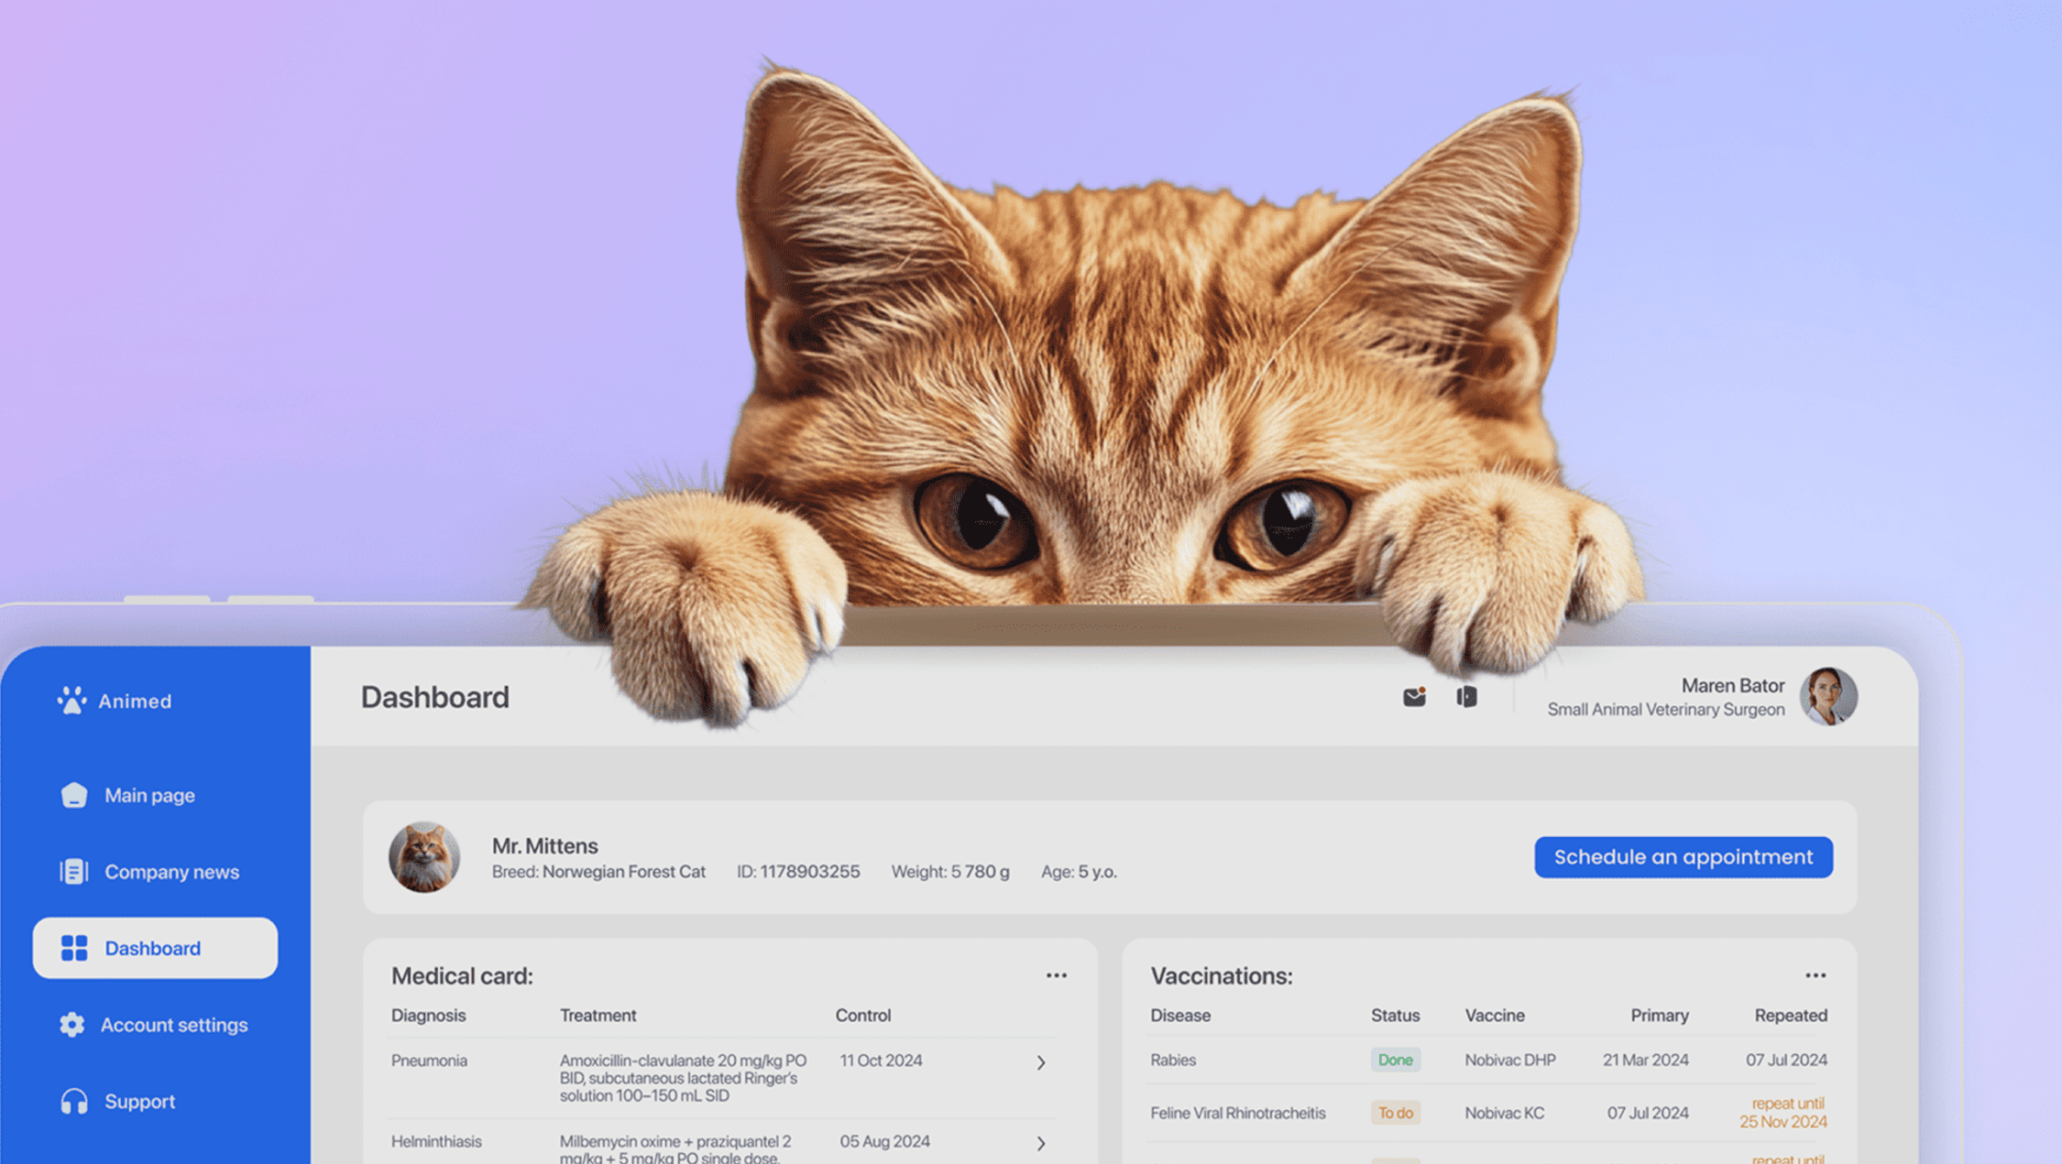
Task: Click Maren Bator's profile avatar
Action: tap(1827, 697)
